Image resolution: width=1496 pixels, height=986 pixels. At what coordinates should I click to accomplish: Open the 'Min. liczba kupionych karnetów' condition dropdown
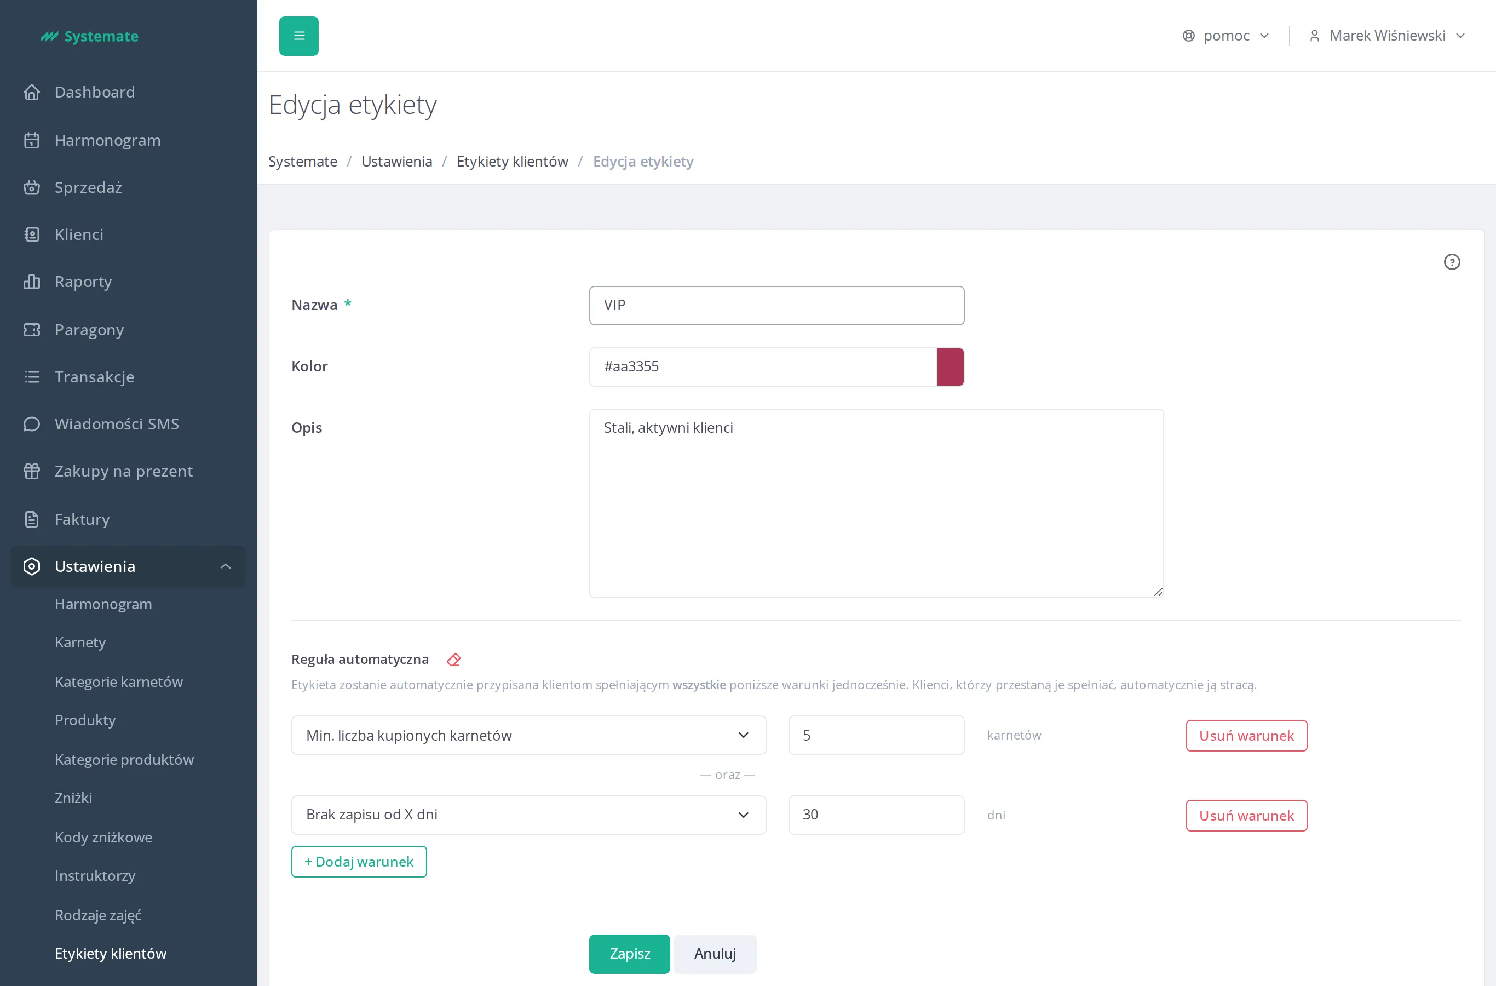click(528, 735)
